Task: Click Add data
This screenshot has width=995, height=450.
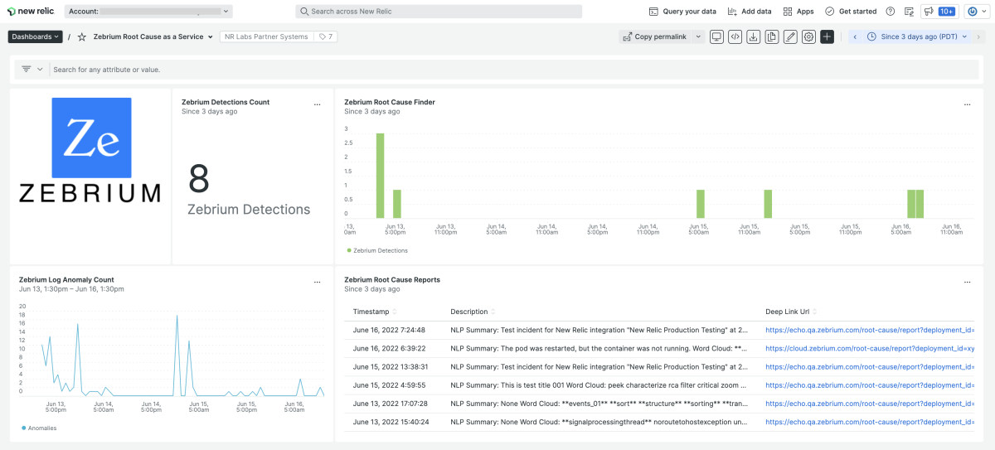Action: click(x=750, y=12)
